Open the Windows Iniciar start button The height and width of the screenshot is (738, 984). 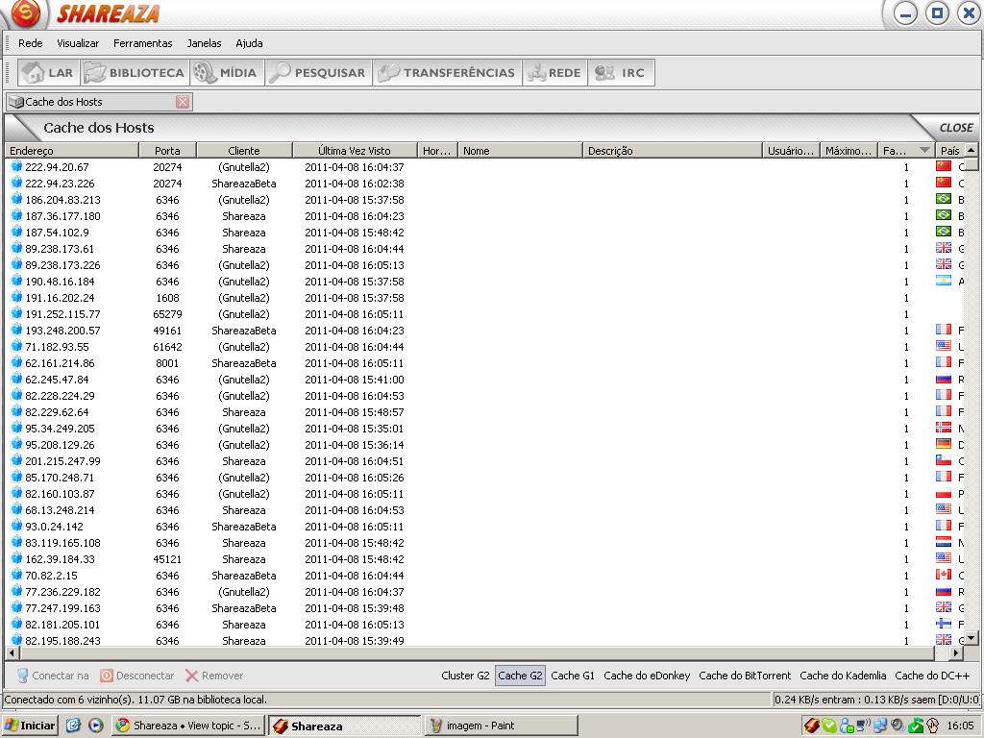pos(30,726)
